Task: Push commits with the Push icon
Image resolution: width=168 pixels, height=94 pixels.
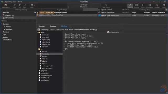Action: click(25, 6)
